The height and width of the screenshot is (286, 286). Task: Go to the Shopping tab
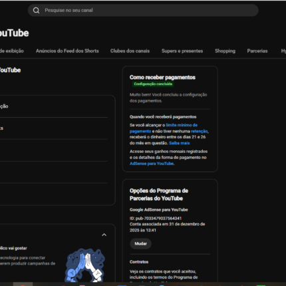click(x=225, y=51)
